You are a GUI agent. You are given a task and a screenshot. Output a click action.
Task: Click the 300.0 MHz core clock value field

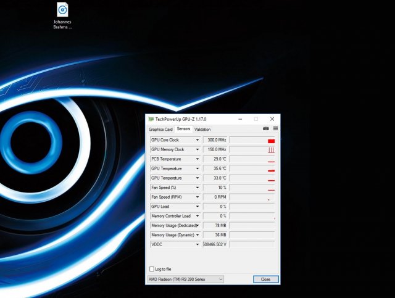[x=215, y=140]
